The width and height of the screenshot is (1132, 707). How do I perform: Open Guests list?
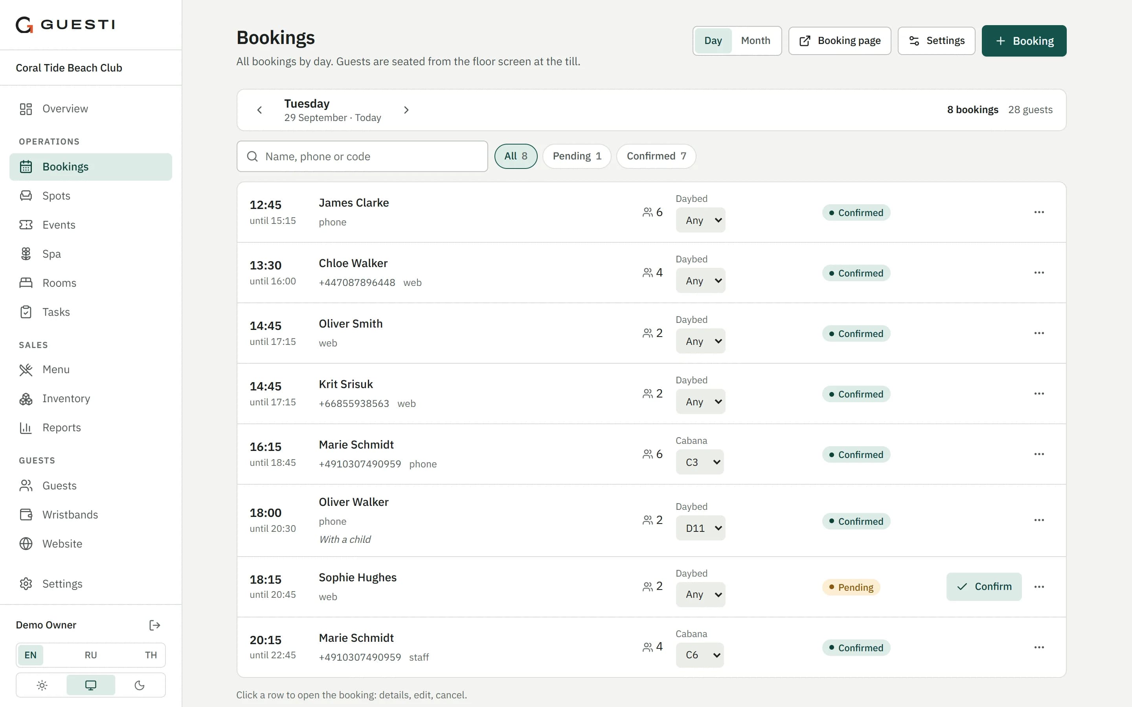pyautogui.click(x=91, y=485)
